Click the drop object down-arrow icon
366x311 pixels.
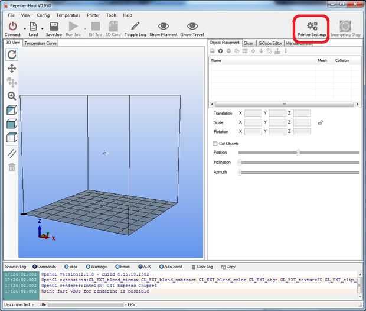coord(261,51)
